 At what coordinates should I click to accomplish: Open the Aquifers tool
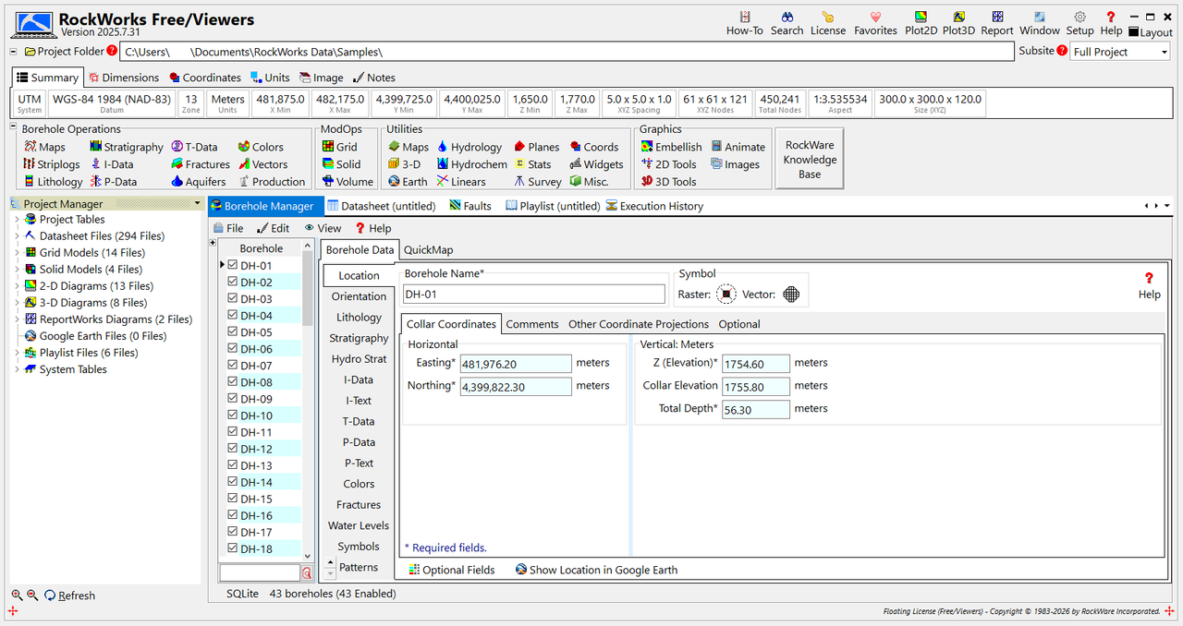tap(199, 182)
